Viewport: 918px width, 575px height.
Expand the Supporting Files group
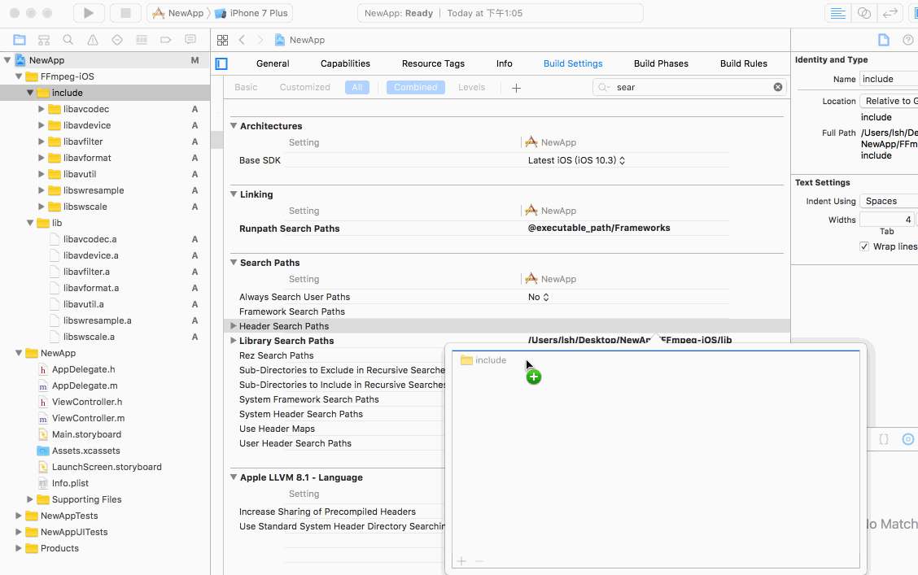[x=30, y=499]
